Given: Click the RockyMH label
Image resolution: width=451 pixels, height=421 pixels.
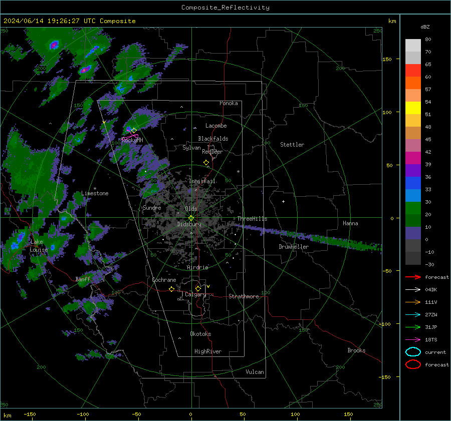Looking at the screenshot, I should pyautogui.click(x=132, y=140).
